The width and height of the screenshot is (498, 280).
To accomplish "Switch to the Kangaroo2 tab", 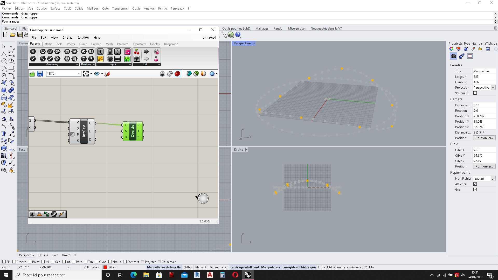I will point(171,44).
